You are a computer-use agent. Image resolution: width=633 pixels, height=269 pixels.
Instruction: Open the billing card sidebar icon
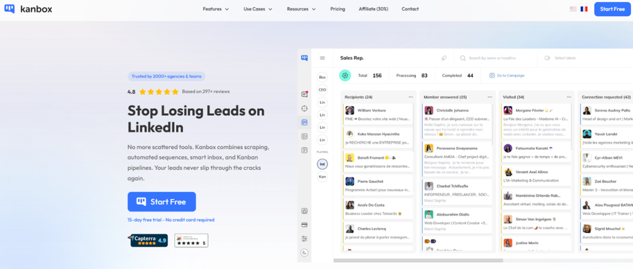click(304, 224)
